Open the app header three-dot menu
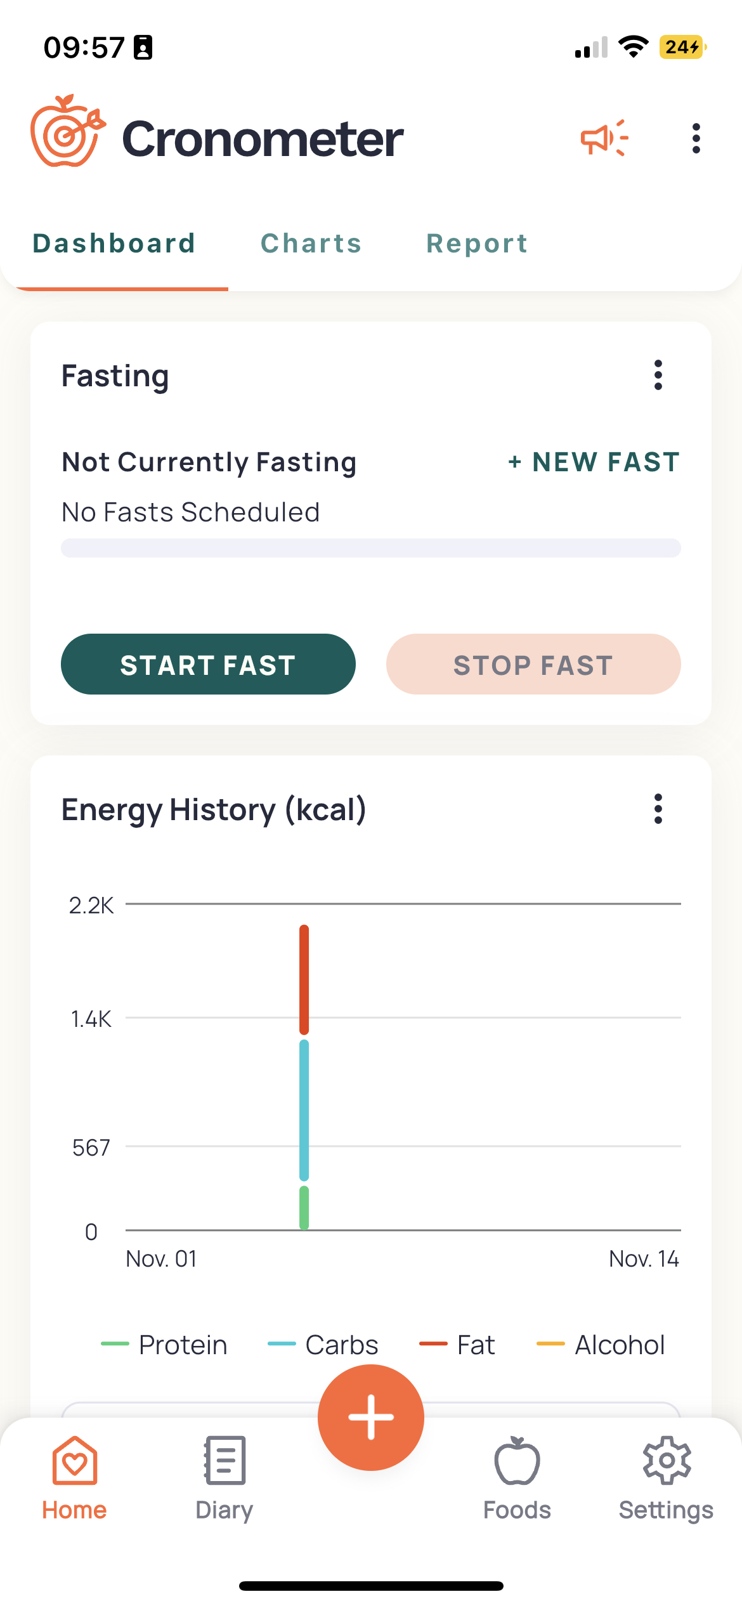This screenshot has width=742, height=1606. (x=696, y=138)
